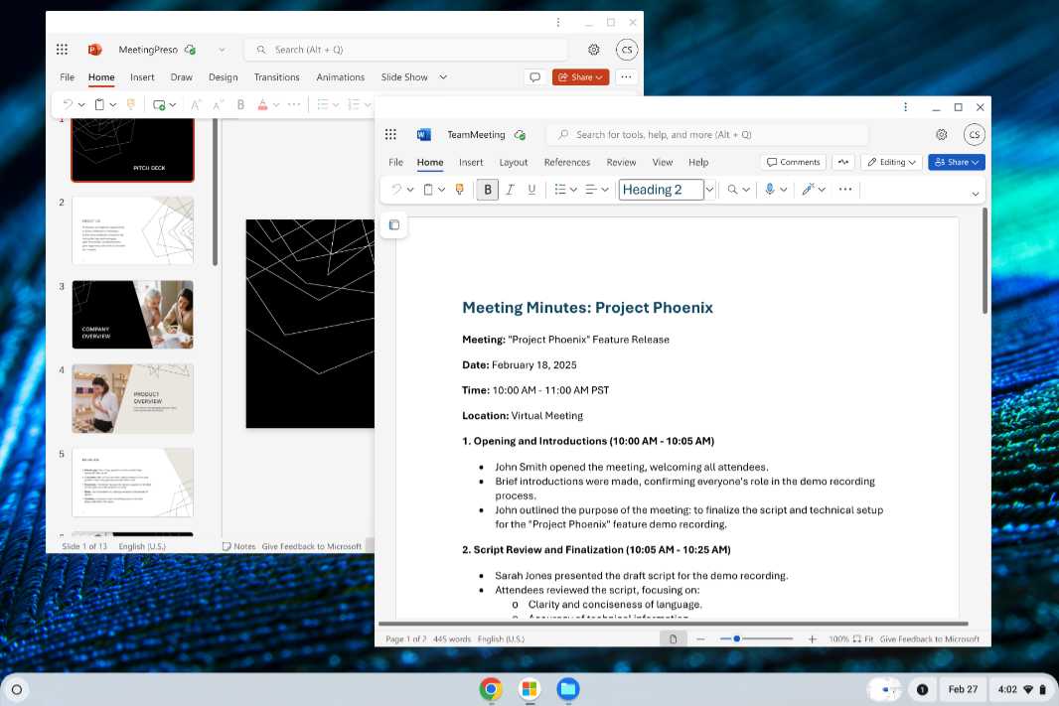The image size is (1059, 706).
Task: Click the Increase Font Size icon in PowerPoint
Action: click(x=195, y=103)
